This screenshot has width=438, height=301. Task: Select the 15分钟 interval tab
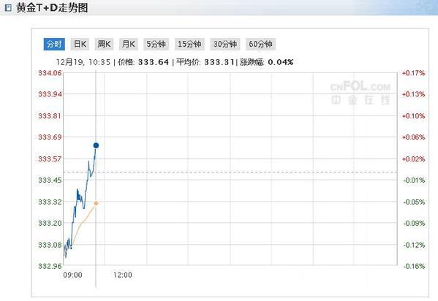coord(189,44)
